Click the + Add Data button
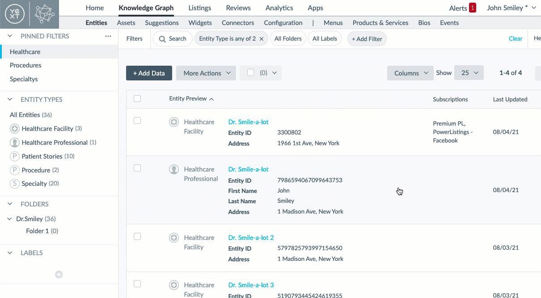Viewport: 541px width, 298px height. pyautogui.click(x=149, y=73)
